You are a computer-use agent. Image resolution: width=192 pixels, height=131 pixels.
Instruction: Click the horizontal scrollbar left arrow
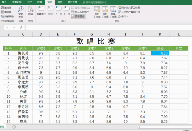(139, 127)
